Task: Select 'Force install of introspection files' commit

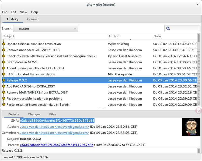Action: (99, 104)
